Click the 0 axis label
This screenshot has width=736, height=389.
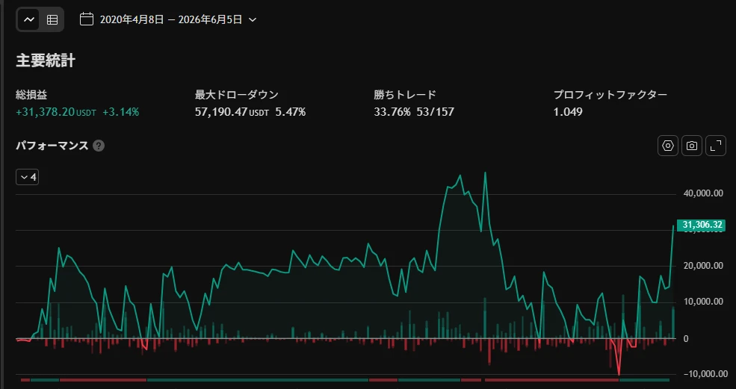tap(686, 338)
